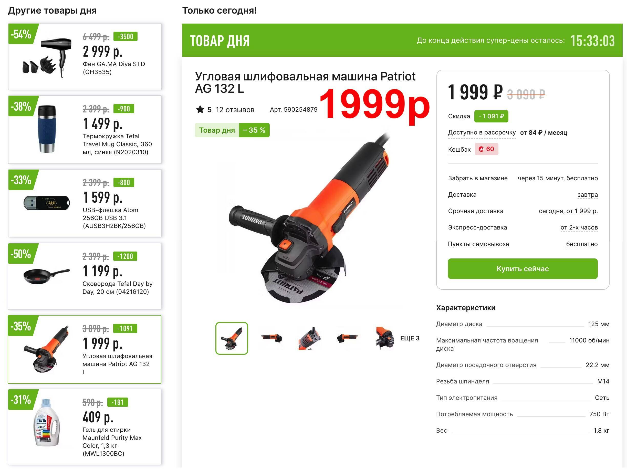Open the Кешбэк info tooltip
This screenshot has width=627, height=469.
click(459, 149)
